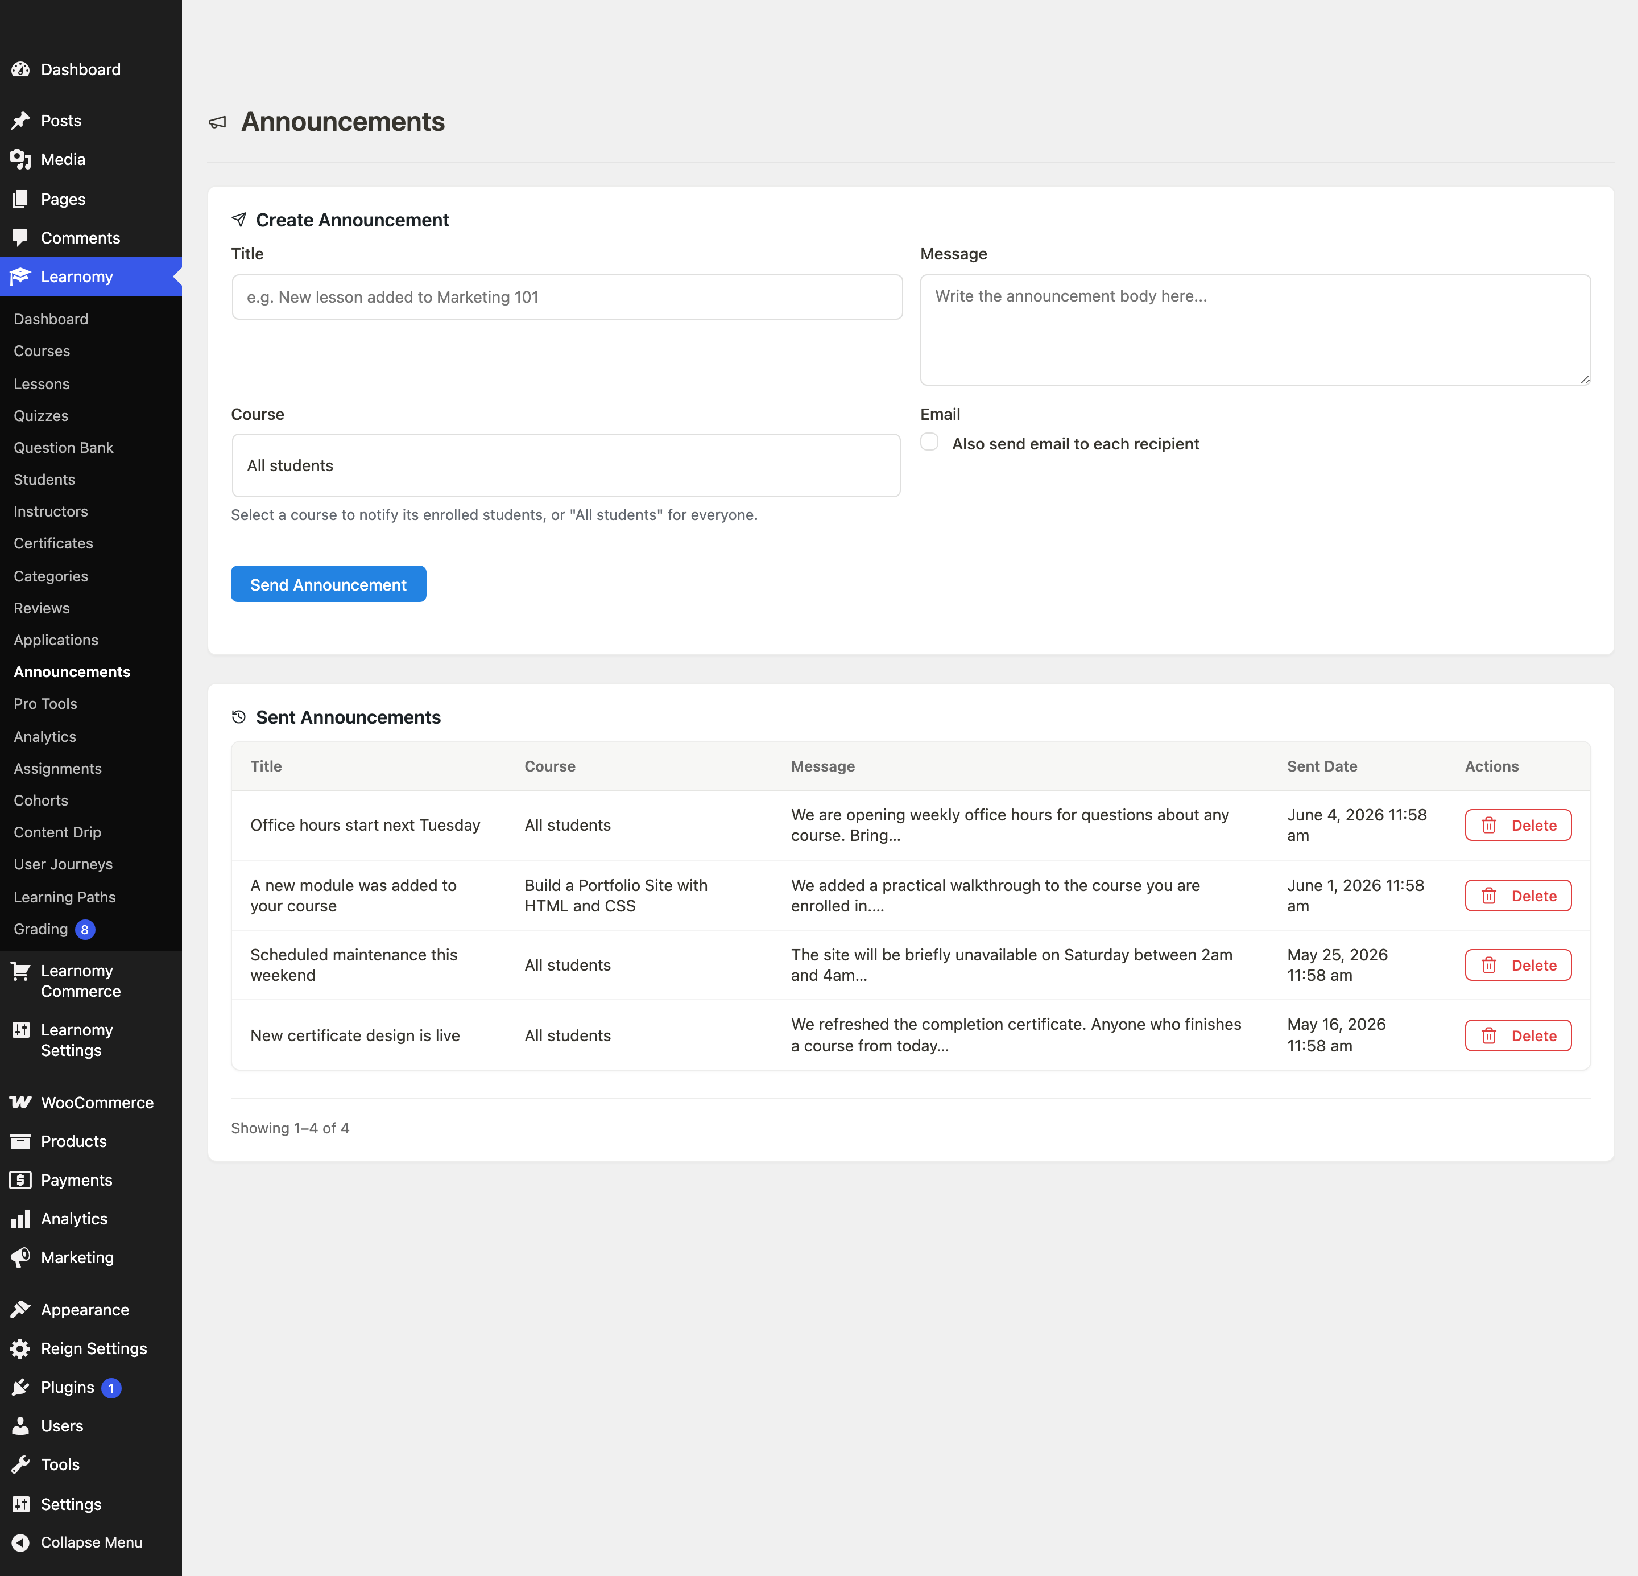Click the Users person icon

point(20,1426)
